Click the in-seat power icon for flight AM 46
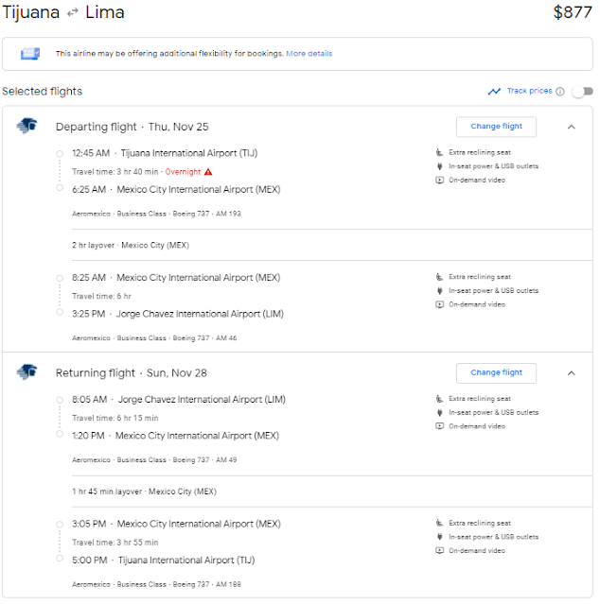600x604 pixels. pos(439,291)
